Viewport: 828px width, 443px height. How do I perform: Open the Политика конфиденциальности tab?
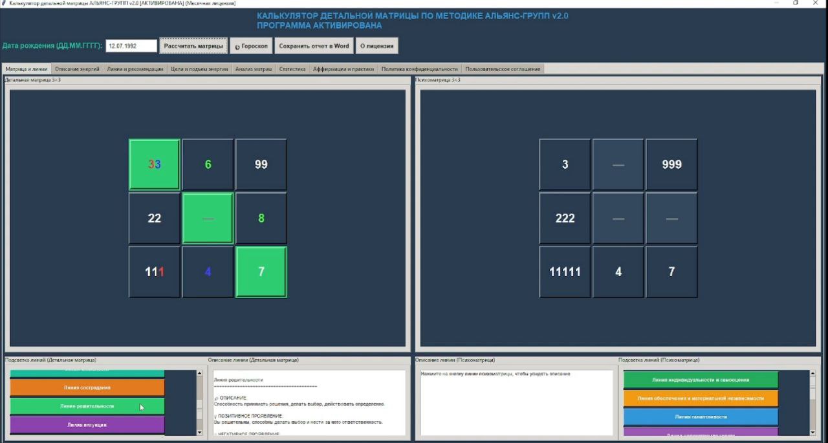pos(419,69)
